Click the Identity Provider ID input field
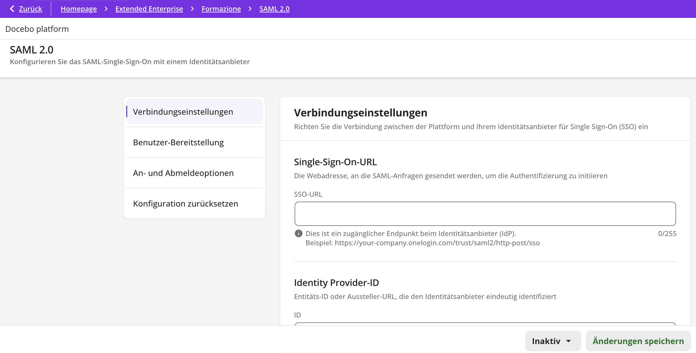696x353 pixels. (485, 324)
